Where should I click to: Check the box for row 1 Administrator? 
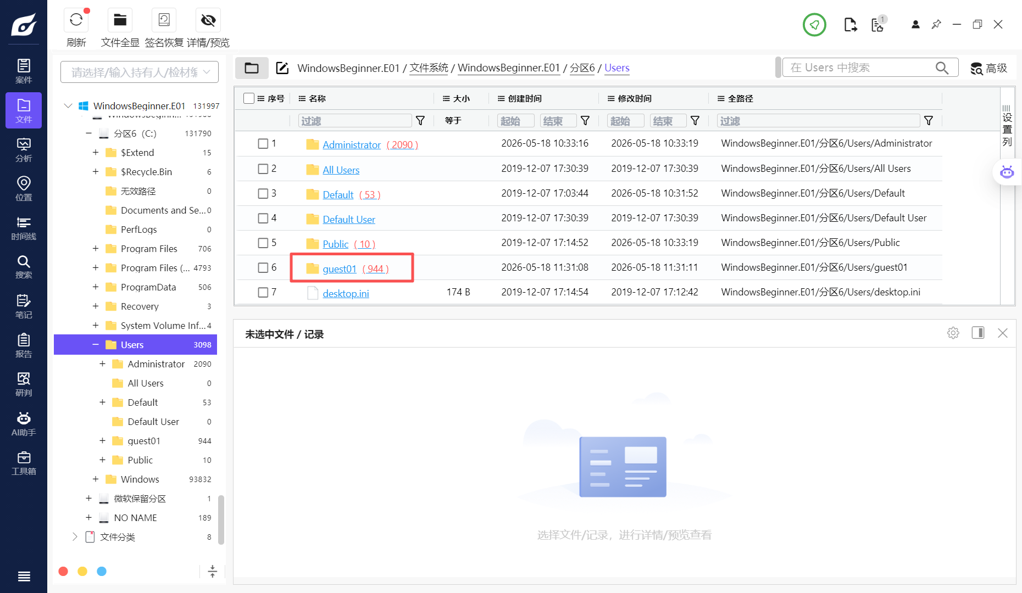(263, 143)
